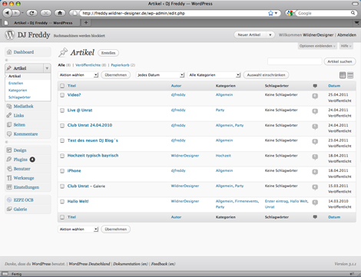Open Schlagwörter submenu item
This screenshot has width=361, height=277.
coord(19,97)
